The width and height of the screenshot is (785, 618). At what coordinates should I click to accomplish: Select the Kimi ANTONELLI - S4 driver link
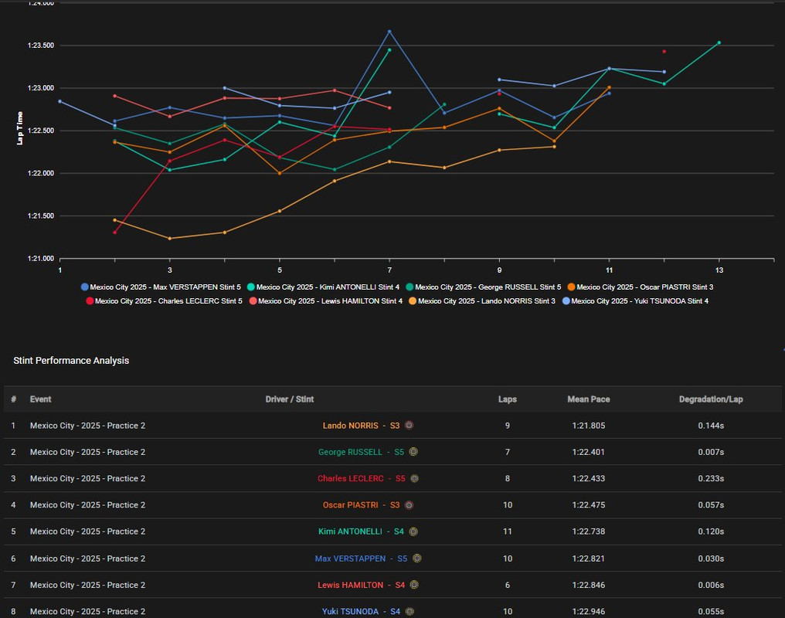pos(361,531)
